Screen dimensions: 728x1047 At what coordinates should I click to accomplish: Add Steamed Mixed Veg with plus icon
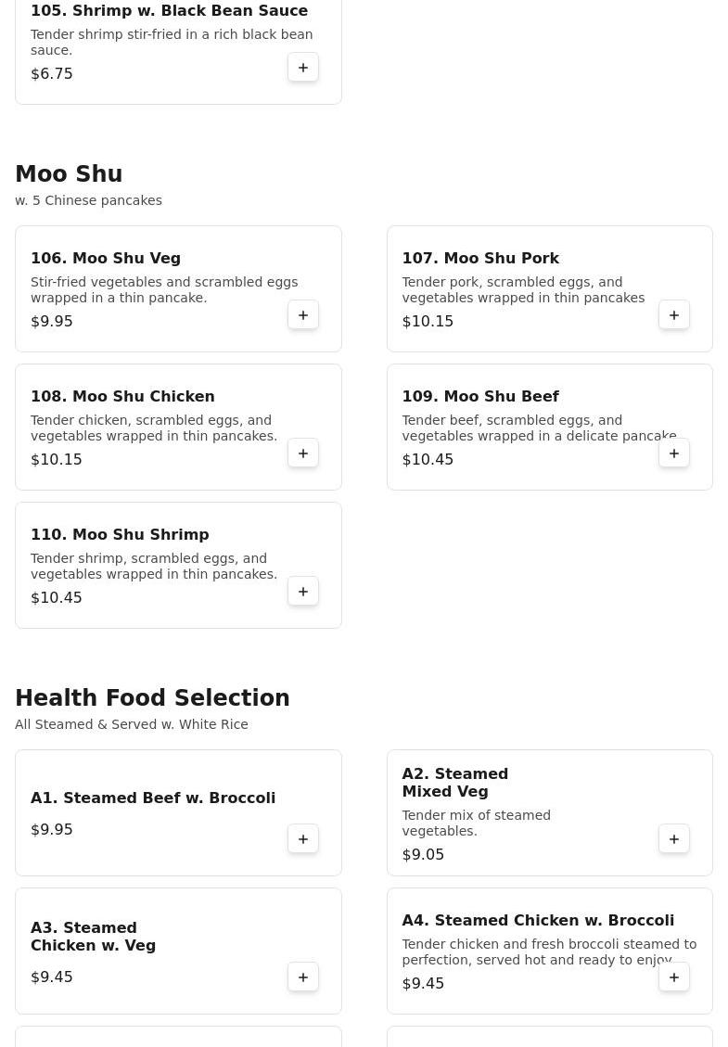coord(674,839)
